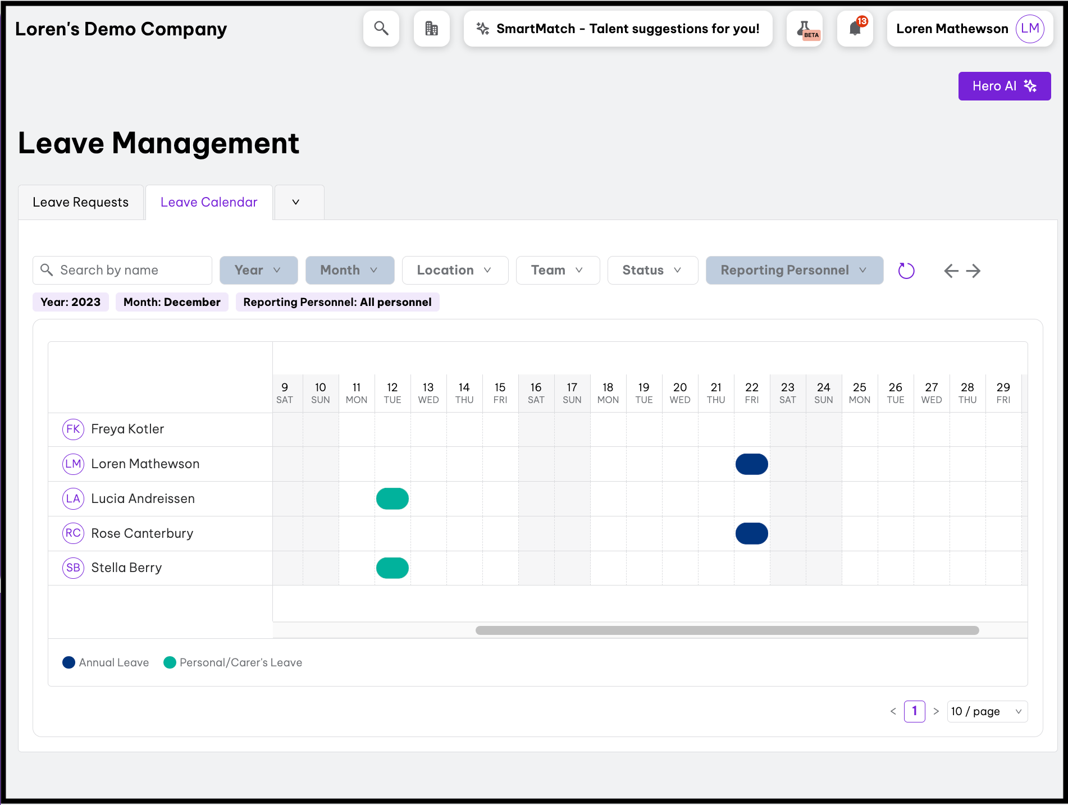Click the search magnifier icon in header
This screenshot has height=805, width=1068.
(x=381, y=29)
